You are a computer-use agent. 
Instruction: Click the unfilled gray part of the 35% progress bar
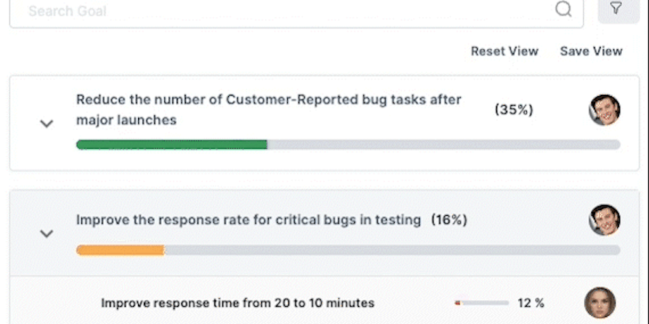444,145
